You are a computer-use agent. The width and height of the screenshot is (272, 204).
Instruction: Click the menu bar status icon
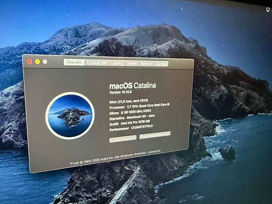tap(268, 9)
